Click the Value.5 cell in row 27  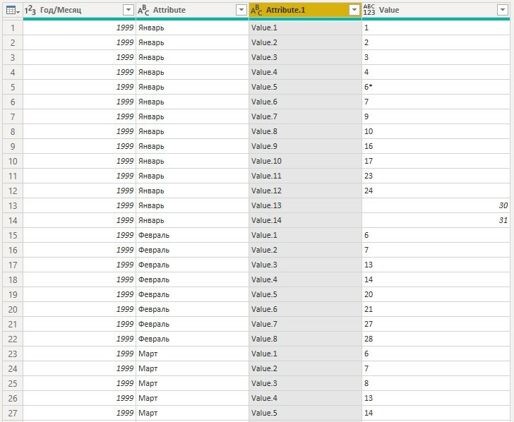click(305, 413)
